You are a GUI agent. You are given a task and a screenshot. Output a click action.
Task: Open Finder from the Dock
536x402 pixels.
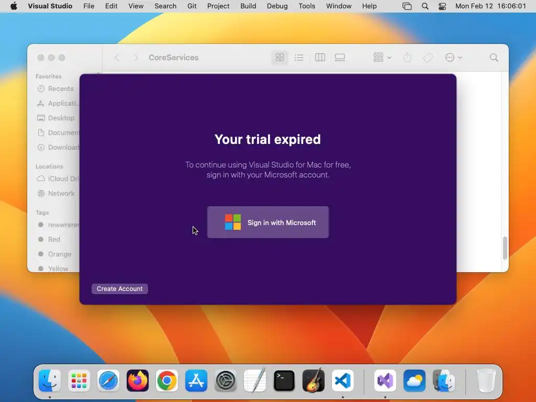pyautogui.click(x=50, y=381)
